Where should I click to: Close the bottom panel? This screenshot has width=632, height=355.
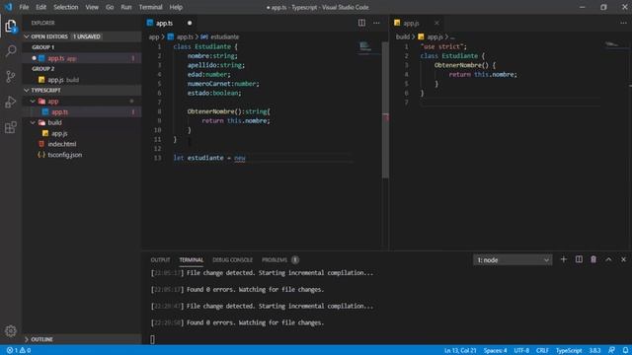[x=623, y=259]
